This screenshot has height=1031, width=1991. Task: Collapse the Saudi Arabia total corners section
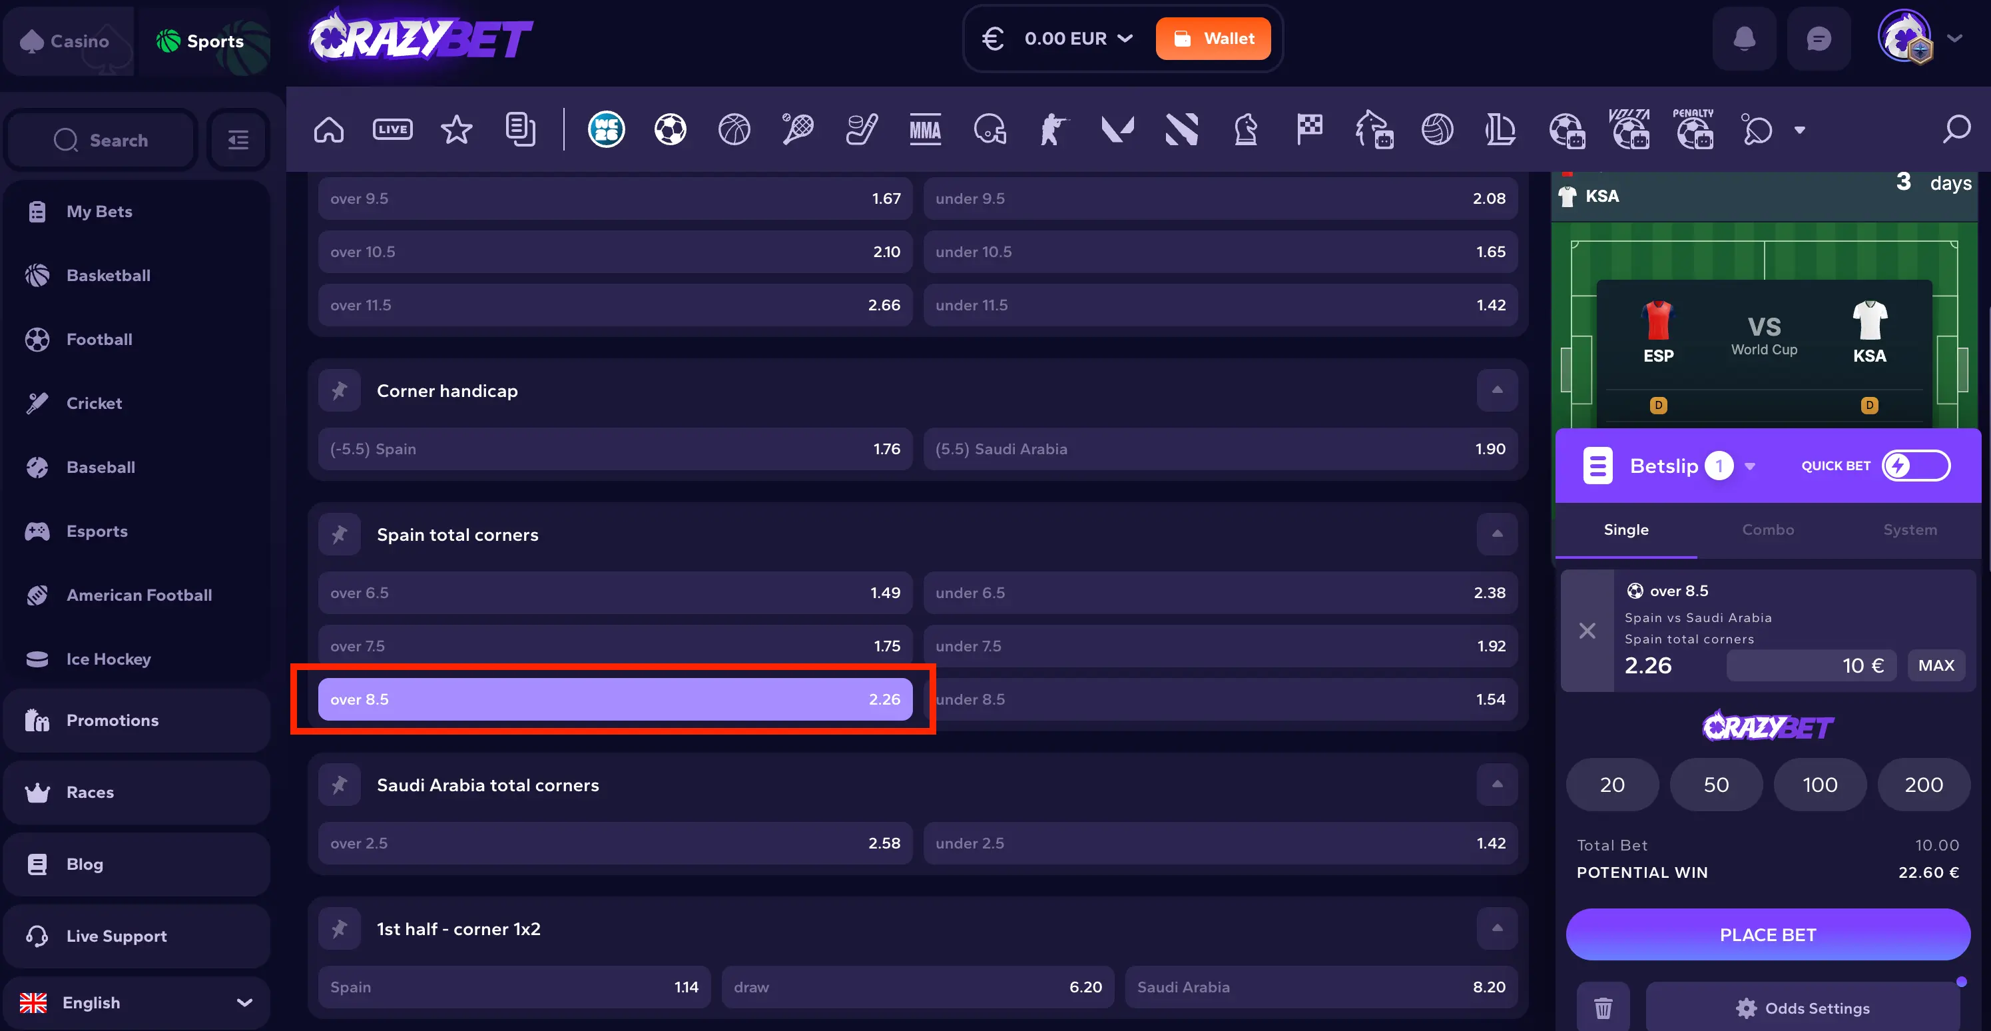coord(1497,785)
